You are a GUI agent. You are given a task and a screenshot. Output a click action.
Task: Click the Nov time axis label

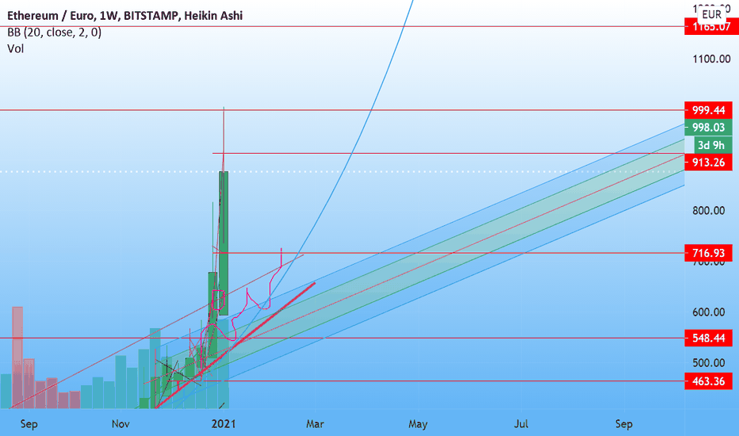coord(121,424)
